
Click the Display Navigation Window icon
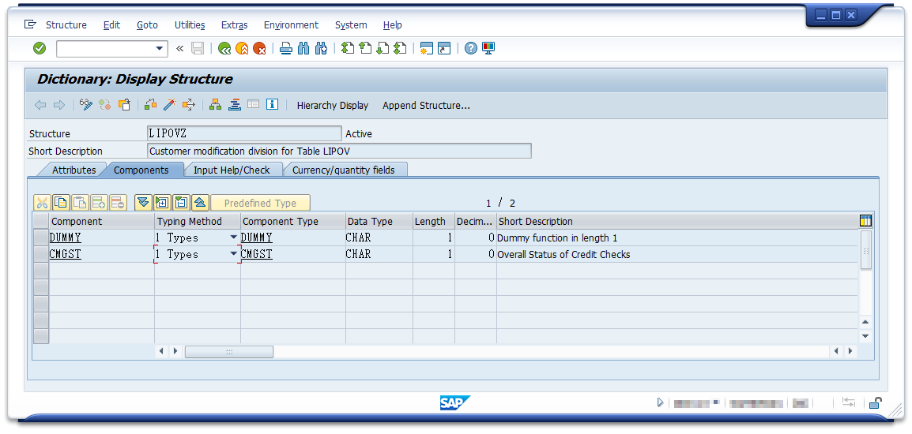pos(235,105)
